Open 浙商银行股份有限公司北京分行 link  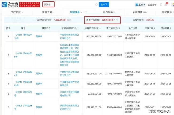(70, 107)
